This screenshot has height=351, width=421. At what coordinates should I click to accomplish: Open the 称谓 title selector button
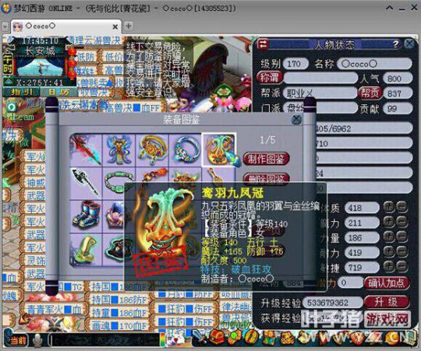(270, 78)
